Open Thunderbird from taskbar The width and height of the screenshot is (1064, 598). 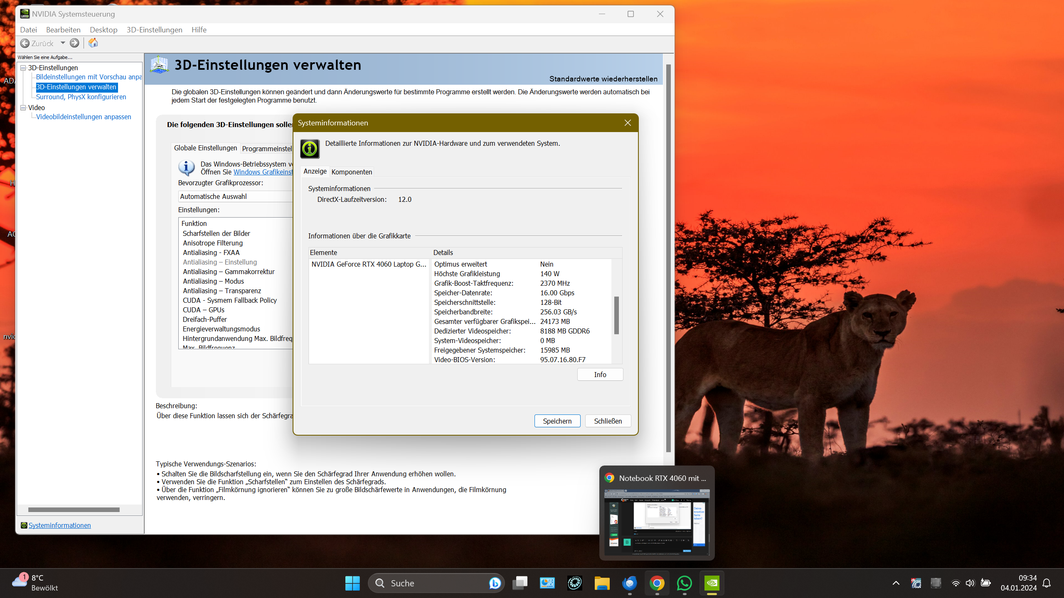(629, 583)
